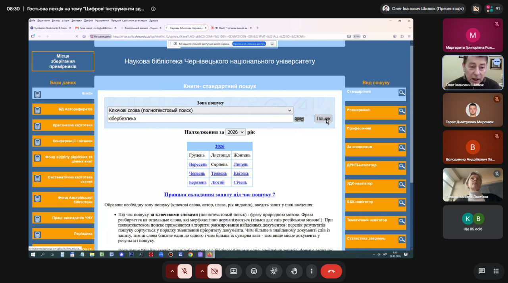Open the 'Ще 85 осіб' participants tile
The image size is (508, 283).
coord(473,222)
